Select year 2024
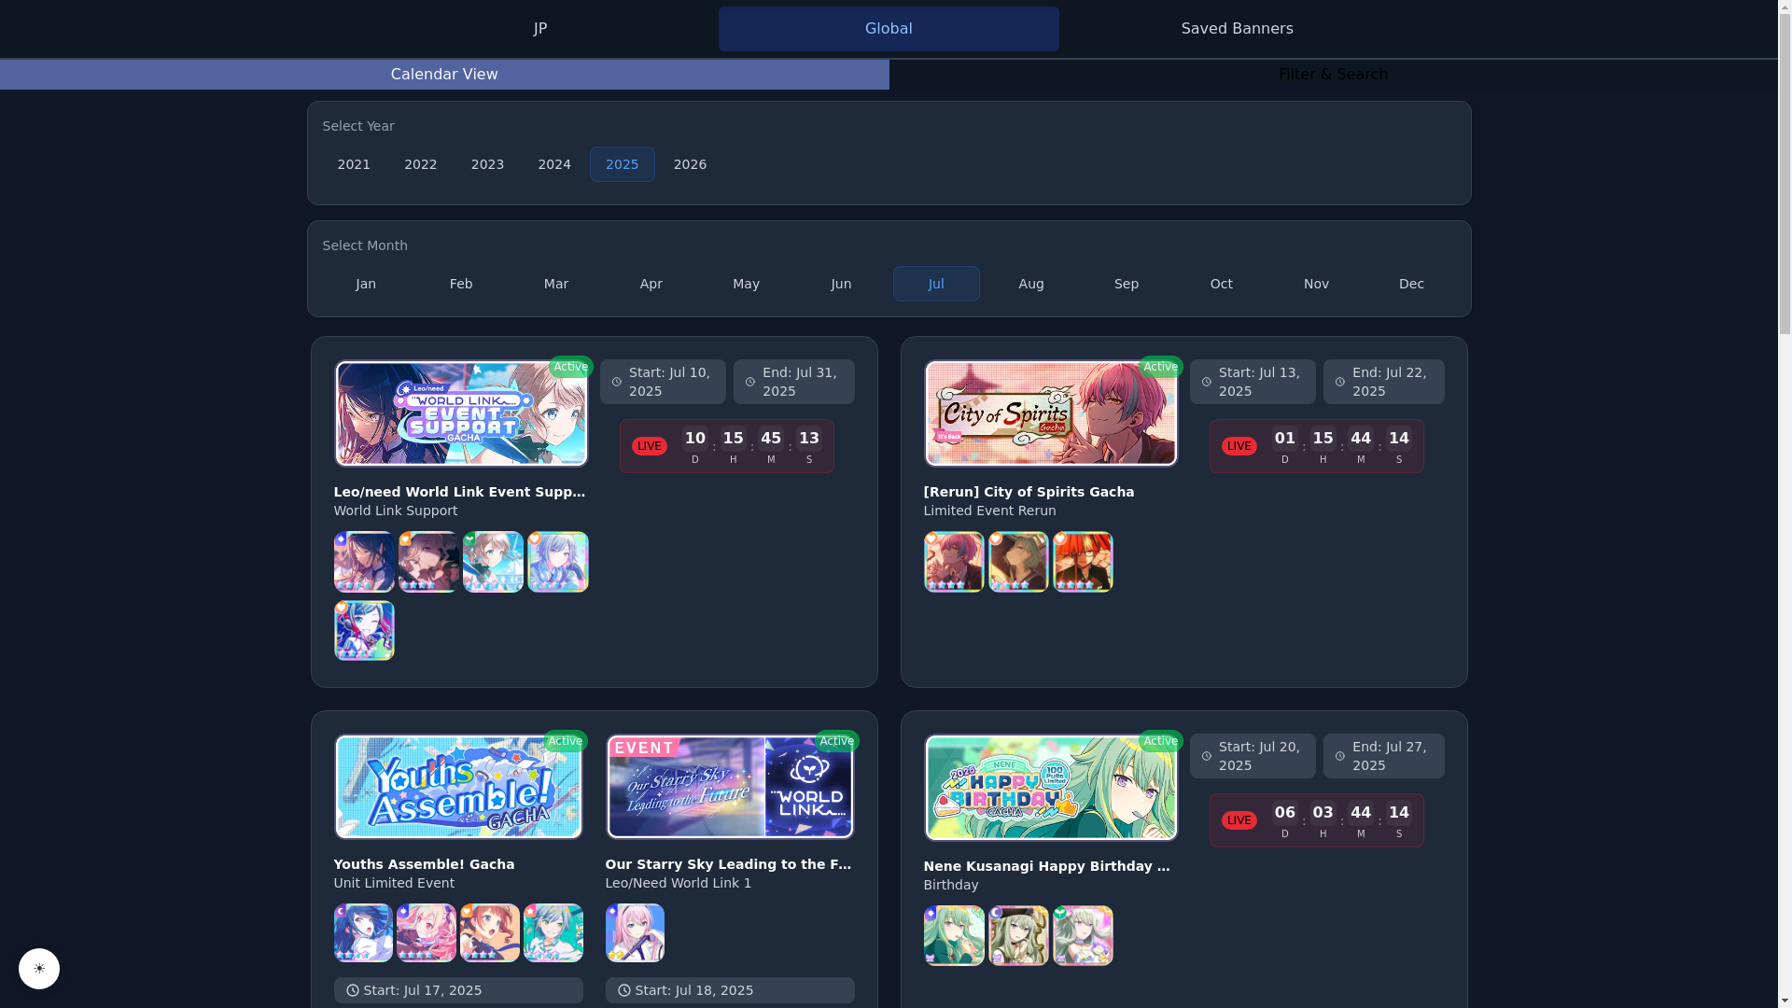The image size is (1792, 1008). tap(554, 164)
